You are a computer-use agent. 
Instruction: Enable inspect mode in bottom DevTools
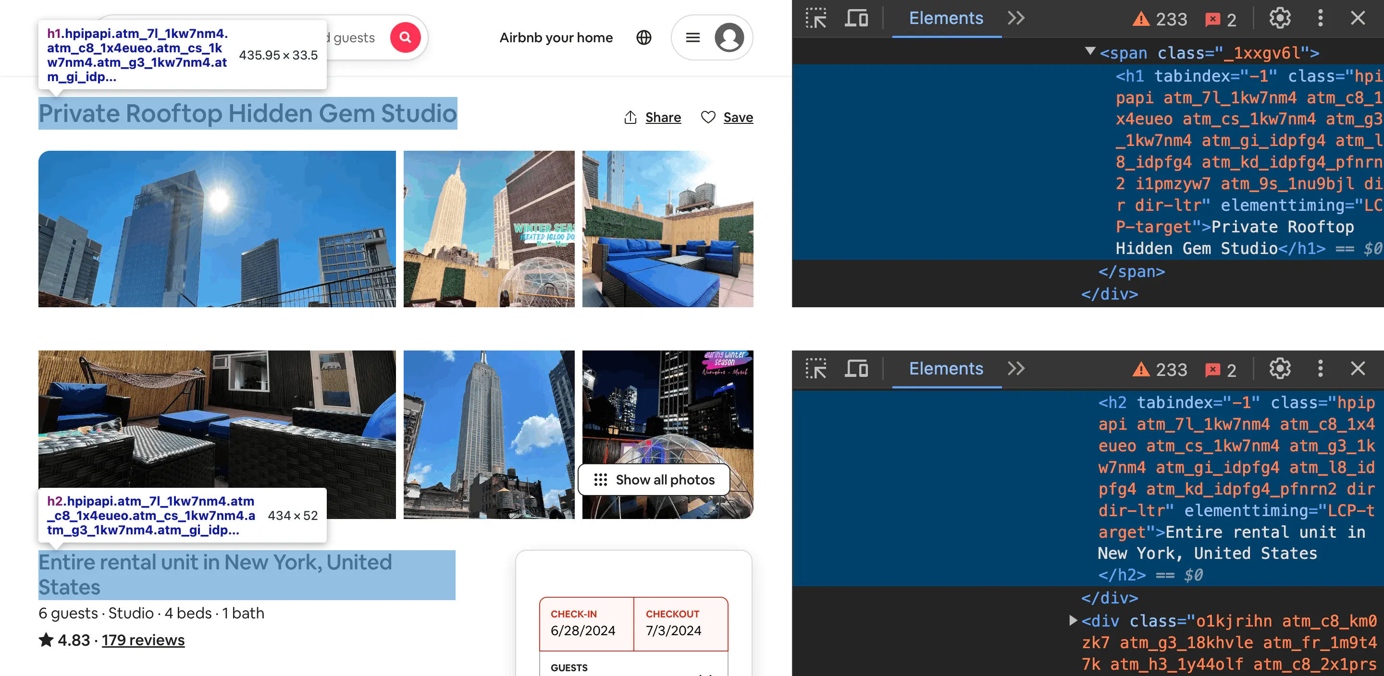816,369
